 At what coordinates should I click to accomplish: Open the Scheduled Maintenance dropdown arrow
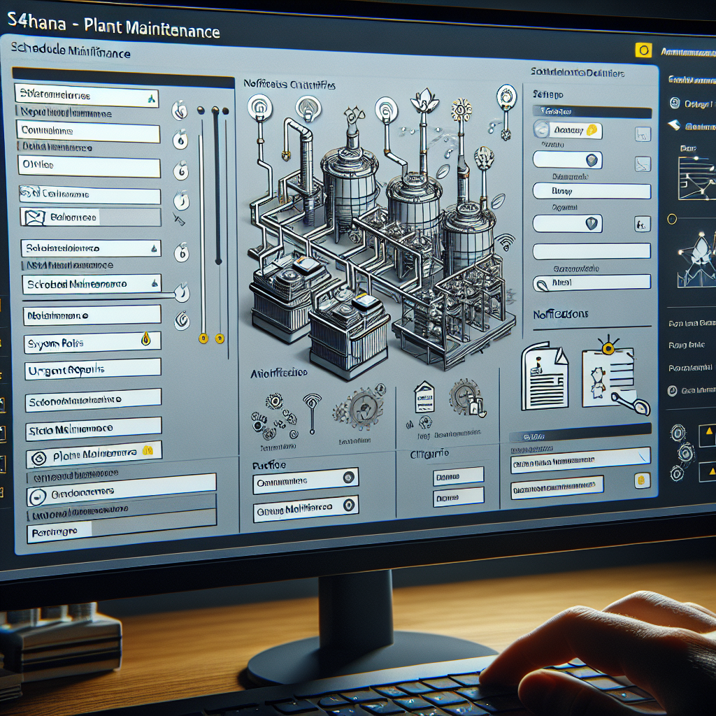coord(155,283)
